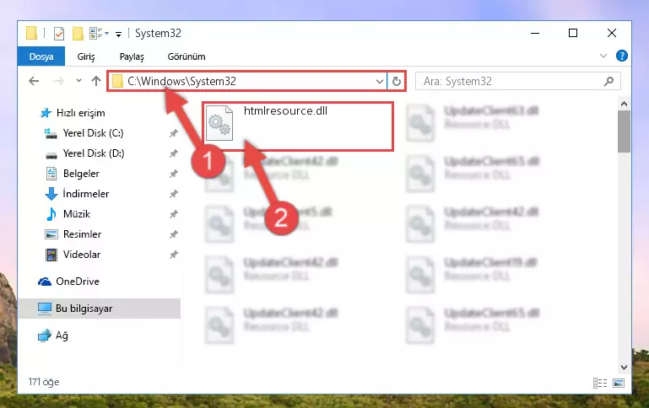The image size is (649, 408).
Task: Click the Back navigation arrow
Action: coord(34,81)
